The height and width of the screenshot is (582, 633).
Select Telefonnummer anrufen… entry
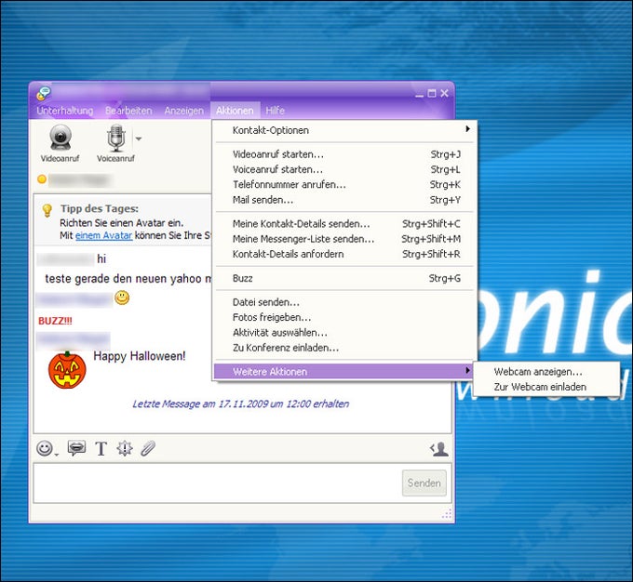pyautogui.click(x=344, y=184)
